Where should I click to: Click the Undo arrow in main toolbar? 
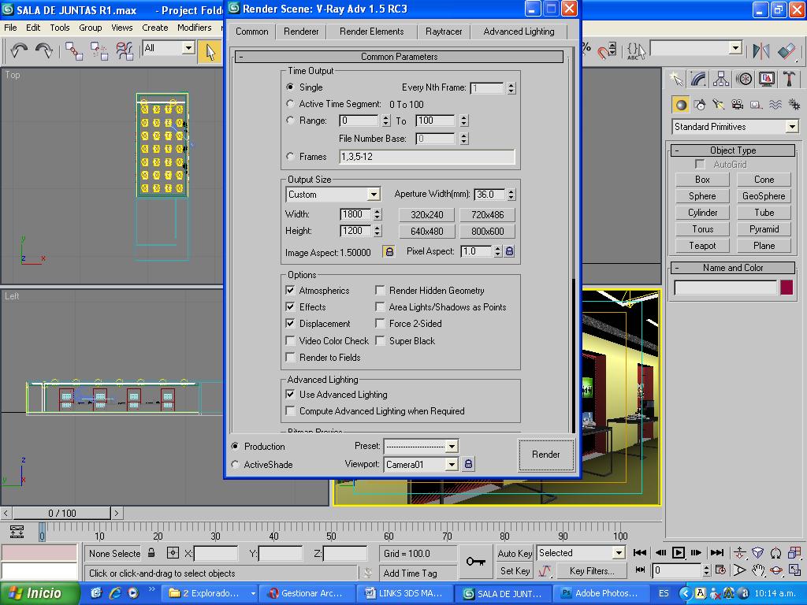coord(19,50)
